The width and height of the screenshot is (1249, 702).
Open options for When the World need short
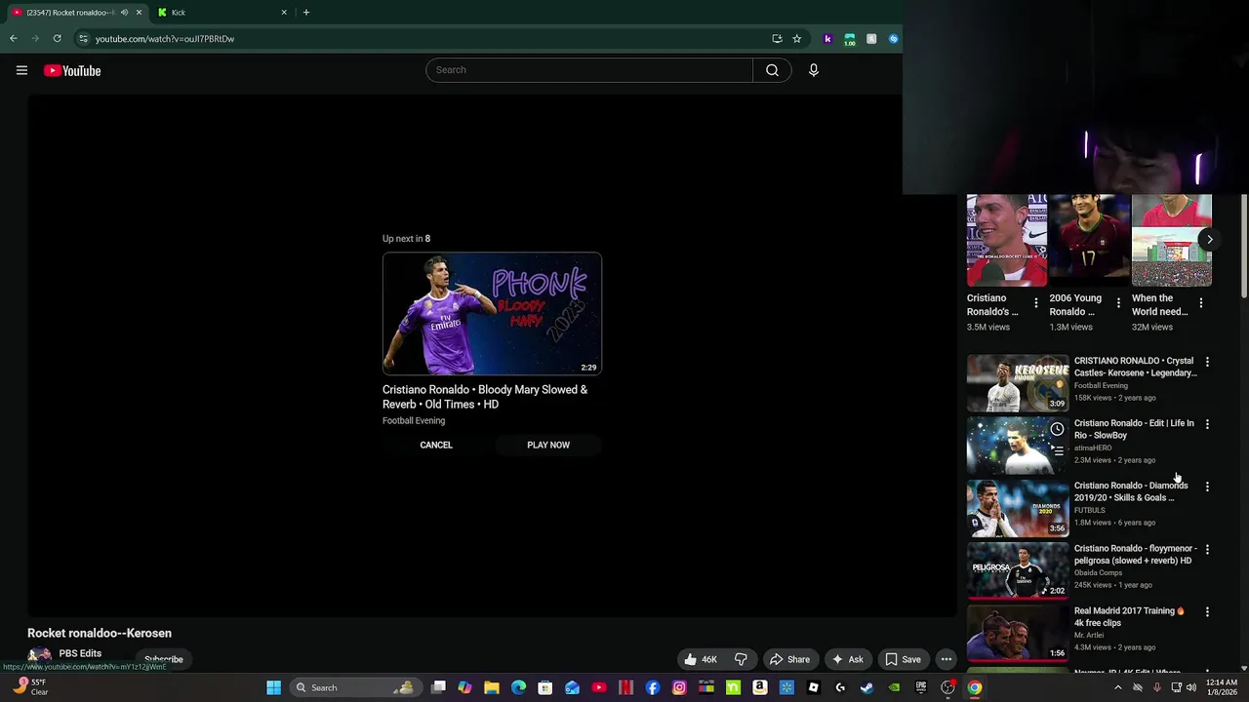coord(1201,303)
